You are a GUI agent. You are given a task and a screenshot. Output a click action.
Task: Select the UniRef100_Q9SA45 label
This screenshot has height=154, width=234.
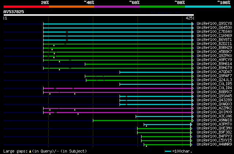214,96
